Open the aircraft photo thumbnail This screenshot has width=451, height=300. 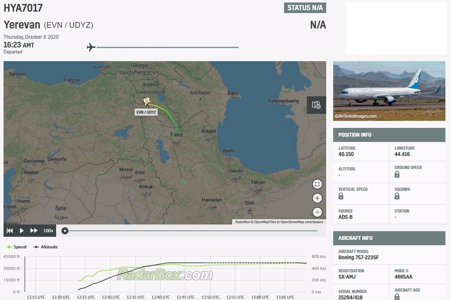point(389,91)
